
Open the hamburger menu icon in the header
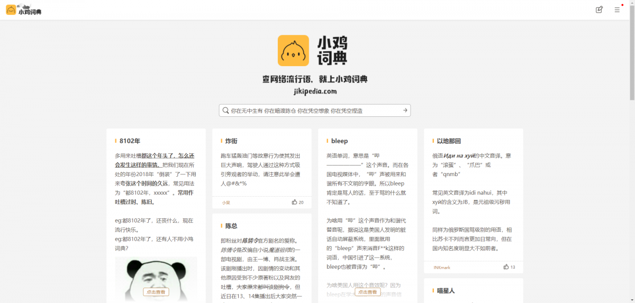pyautogui.click(x=617, y=10)
